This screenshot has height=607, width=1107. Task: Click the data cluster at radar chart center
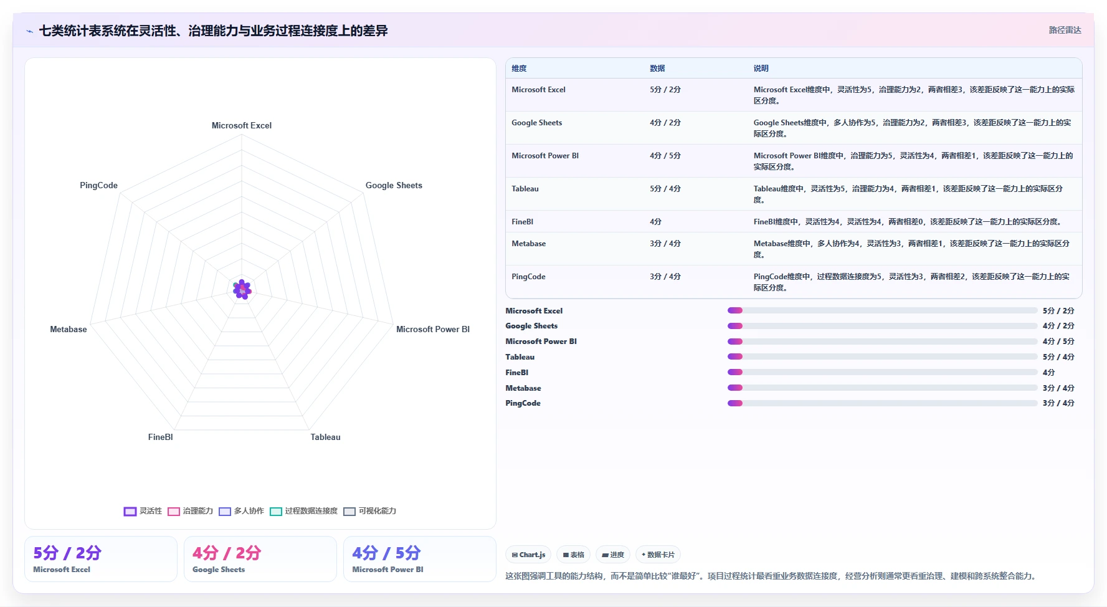click(242, 289)
